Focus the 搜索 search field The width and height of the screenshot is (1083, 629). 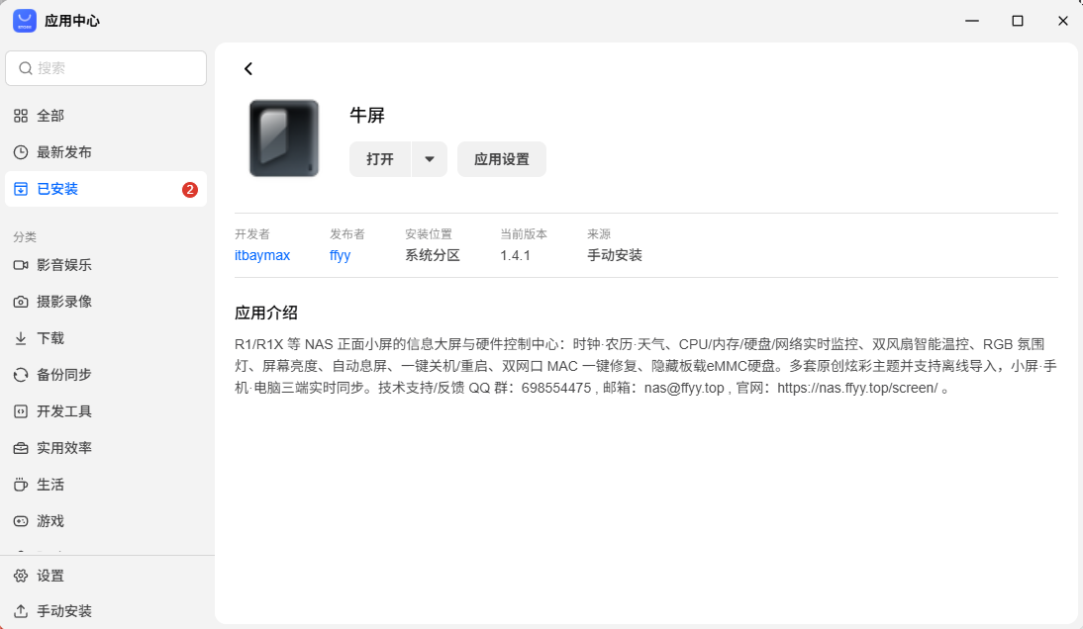point(106,68)
